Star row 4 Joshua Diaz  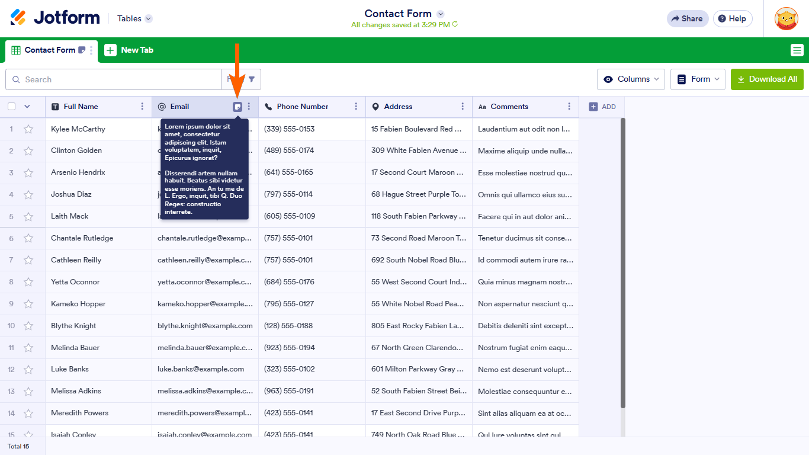[28, 194]
